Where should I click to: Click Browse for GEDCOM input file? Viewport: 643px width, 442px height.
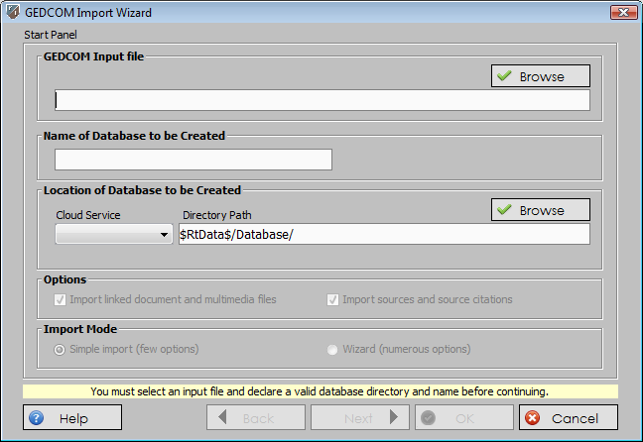tap(540, 76)
